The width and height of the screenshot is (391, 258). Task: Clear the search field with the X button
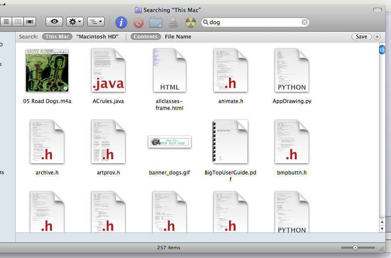(305, 22)
